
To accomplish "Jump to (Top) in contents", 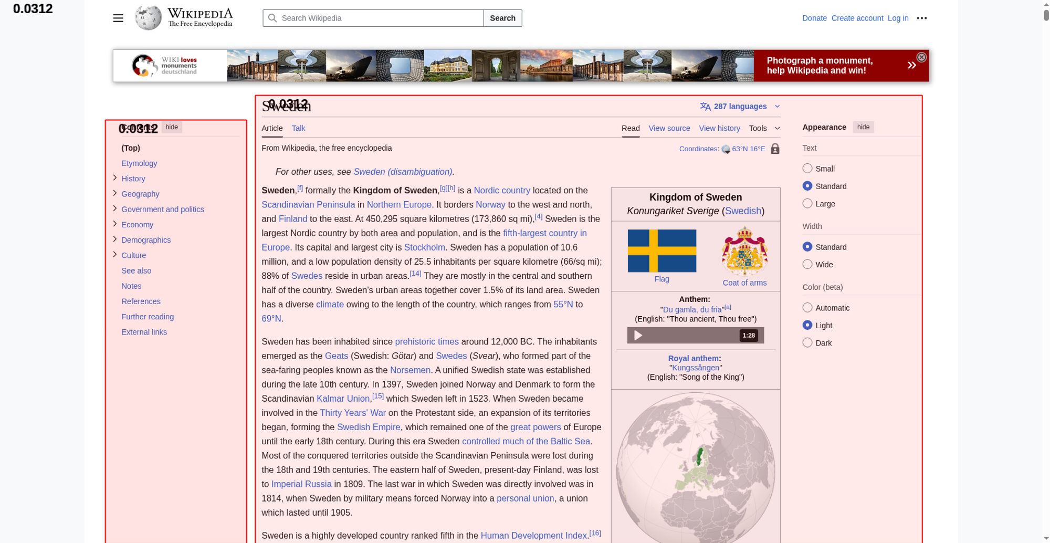I will tap(130, 148).
